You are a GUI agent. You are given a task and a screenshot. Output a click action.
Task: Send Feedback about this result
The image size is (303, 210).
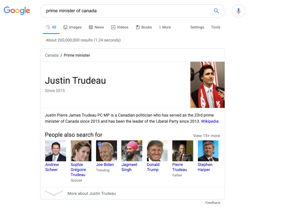213,203
